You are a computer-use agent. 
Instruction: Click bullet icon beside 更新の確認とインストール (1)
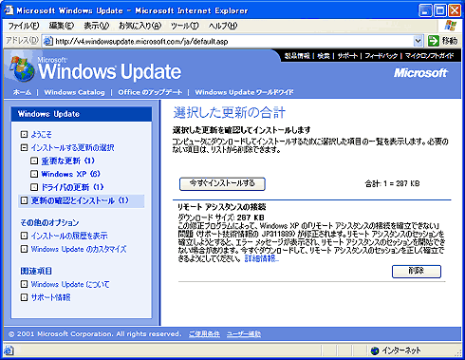click(x=24, y=200)
